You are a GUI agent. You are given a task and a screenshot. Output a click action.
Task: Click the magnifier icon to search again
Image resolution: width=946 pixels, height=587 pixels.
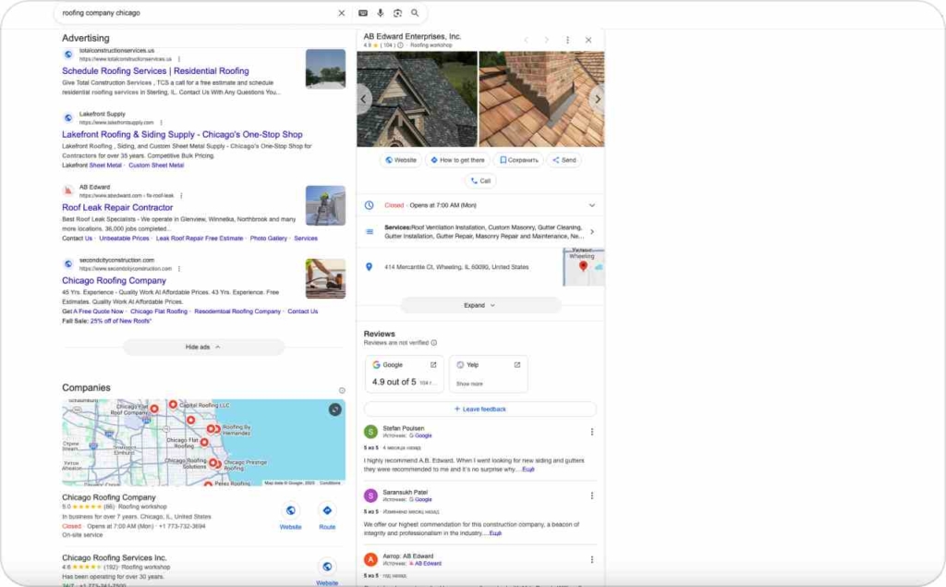415,13
